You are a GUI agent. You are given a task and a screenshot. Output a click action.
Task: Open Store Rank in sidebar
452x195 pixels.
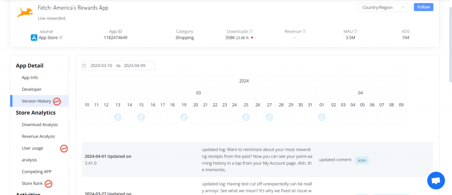coord(32,184)
